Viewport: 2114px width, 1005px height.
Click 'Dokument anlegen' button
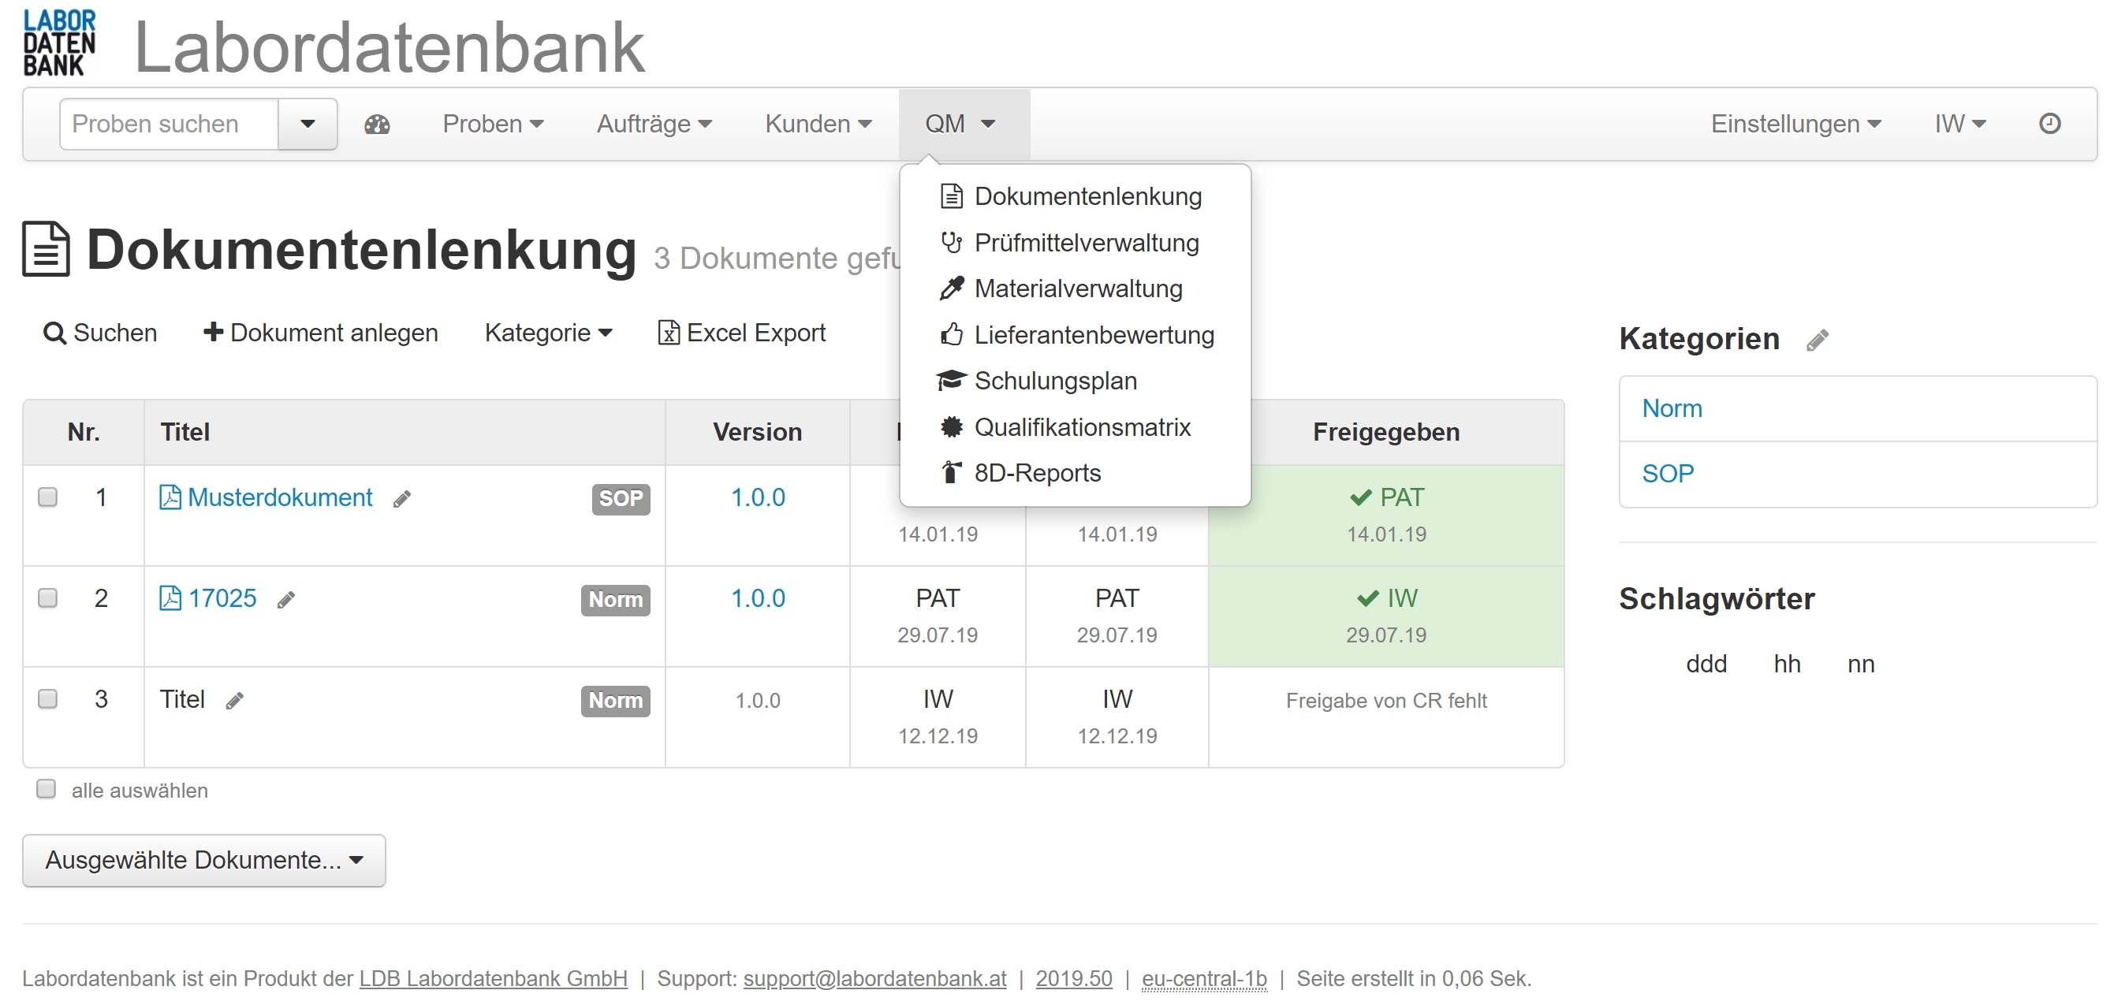321,333
